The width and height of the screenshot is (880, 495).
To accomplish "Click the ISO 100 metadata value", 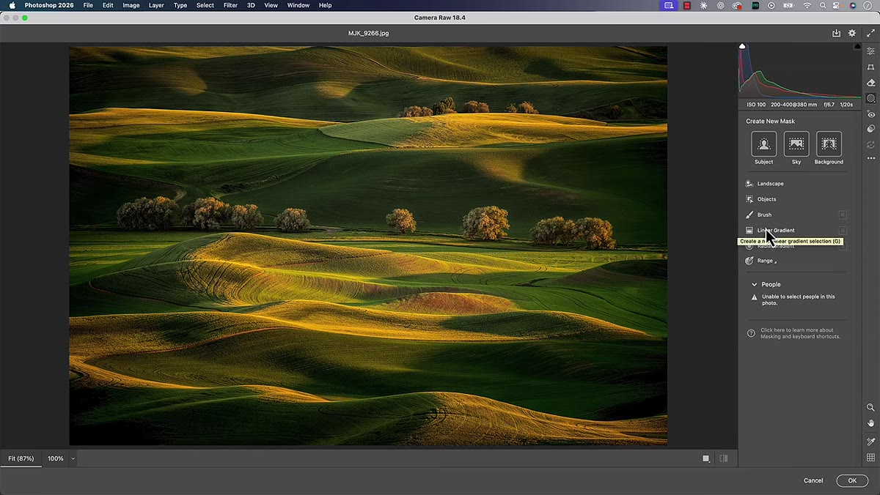I will pyautogui.click(x=756, y=105).
